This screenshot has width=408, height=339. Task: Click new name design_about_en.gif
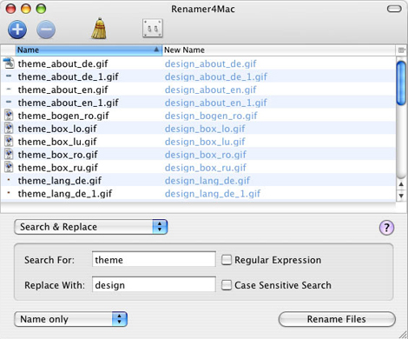click(x=211, y=90)
